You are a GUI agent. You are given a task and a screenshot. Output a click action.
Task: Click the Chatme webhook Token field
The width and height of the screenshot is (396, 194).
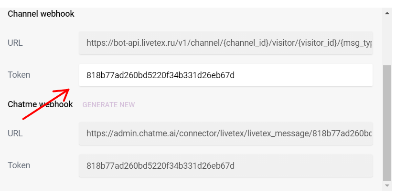coord(226,165)
